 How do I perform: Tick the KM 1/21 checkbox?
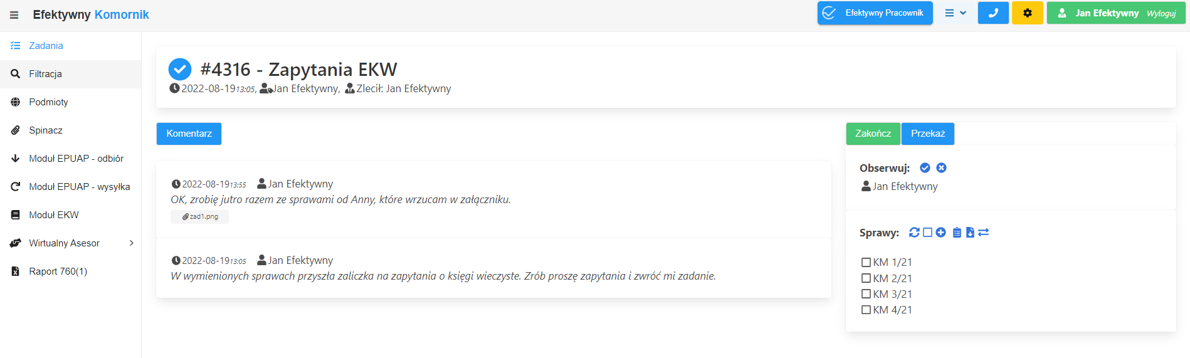[x=866, y=263]
